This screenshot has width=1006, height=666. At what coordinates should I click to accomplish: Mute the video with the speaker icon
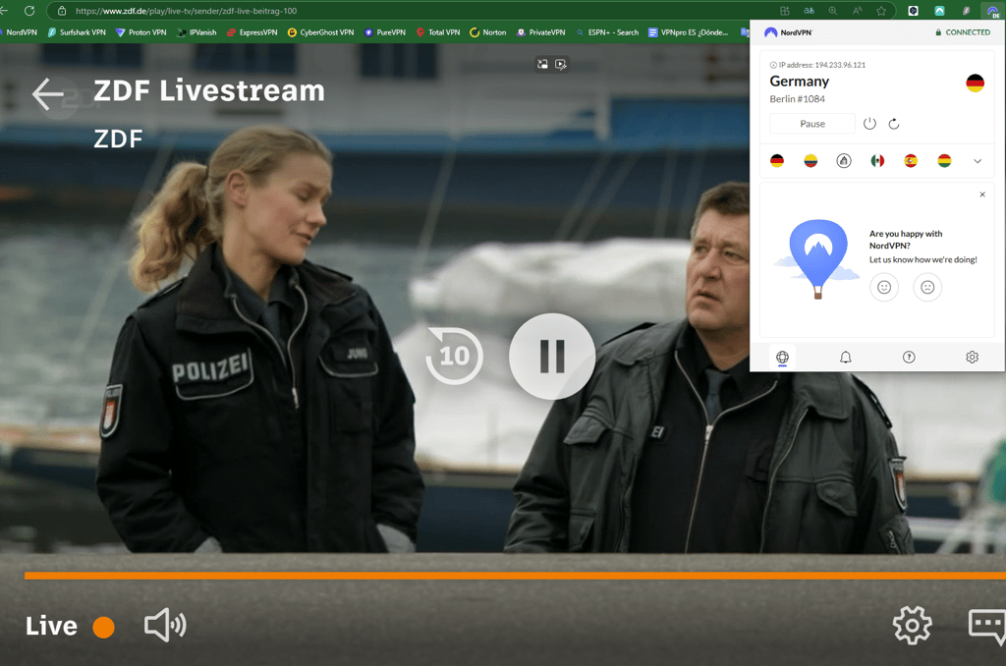coord(165,625)
